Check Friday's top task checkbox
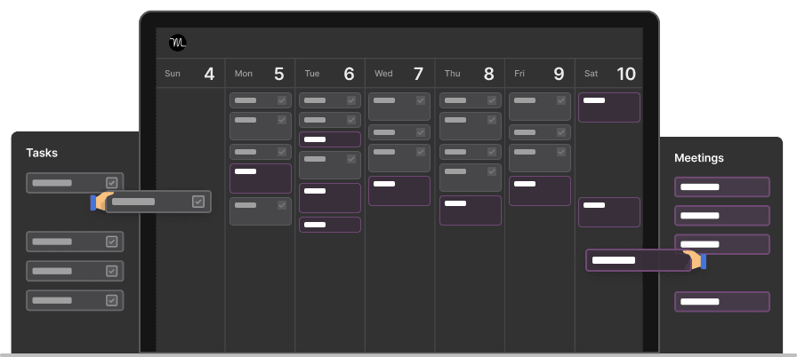 [561, 100]
